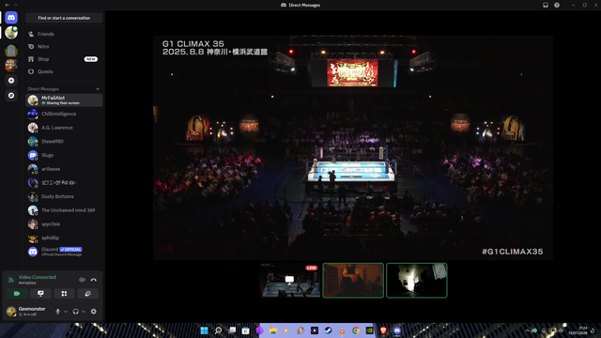Open the Windows Start menu
The image size is (601, 338).
click(x=205, y=330)
